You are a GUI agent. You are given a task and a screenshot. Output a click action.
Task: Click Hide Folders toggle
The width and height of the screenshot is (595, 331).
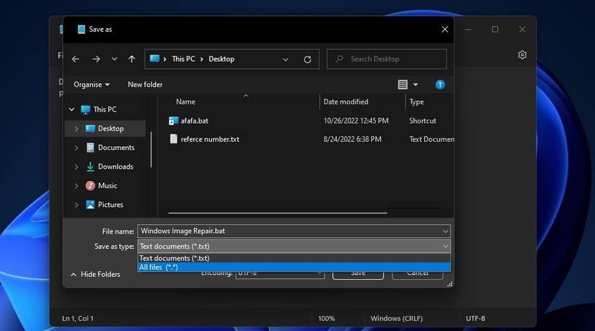96,274
